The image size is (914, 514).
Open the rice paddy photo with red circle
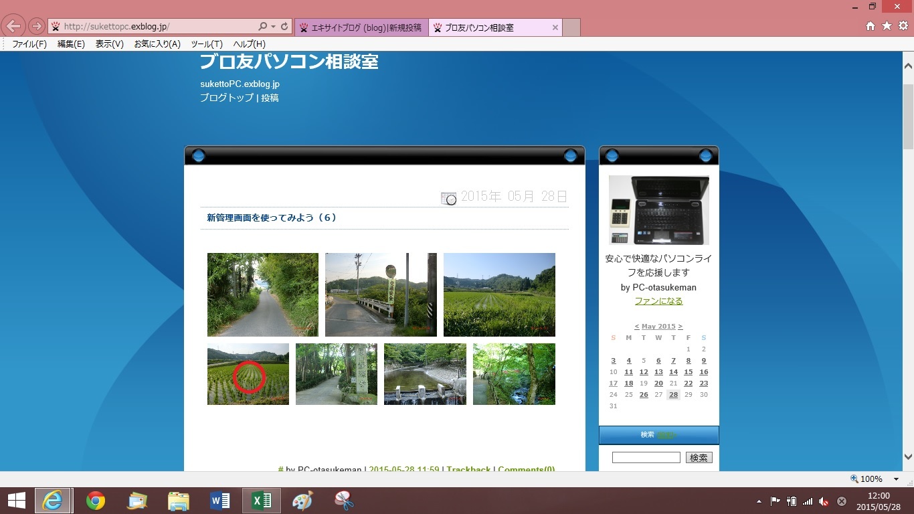click(248, 374)
